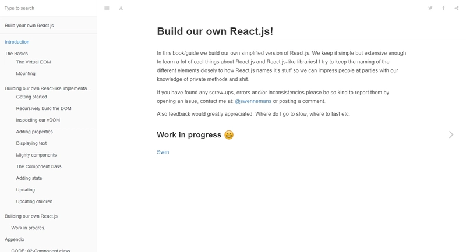Click the Work in progress heading
The image size is (466, 252).
[189, 135]
